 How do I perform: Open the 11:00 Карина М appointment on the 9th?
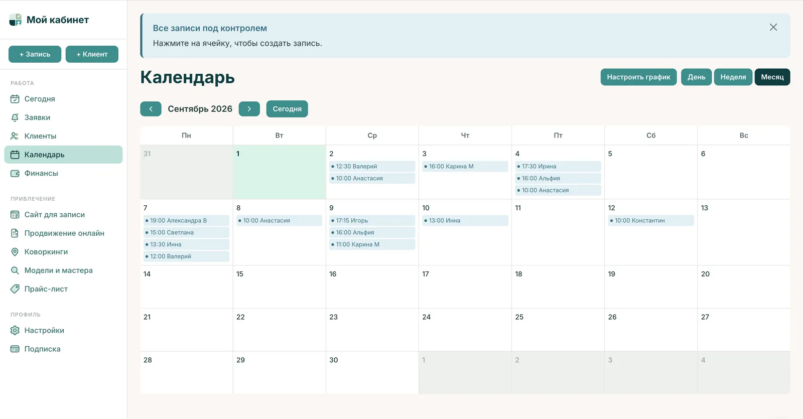(372, 244)
